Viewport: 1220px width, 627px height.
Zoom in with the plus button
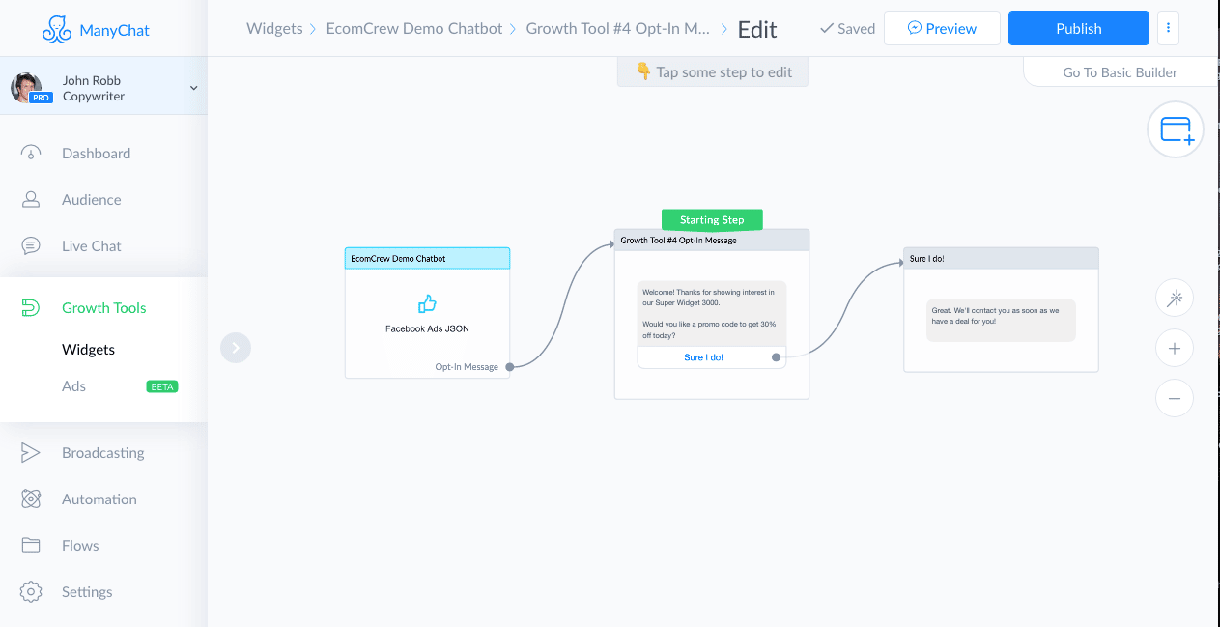click(x=1175, y=348)
